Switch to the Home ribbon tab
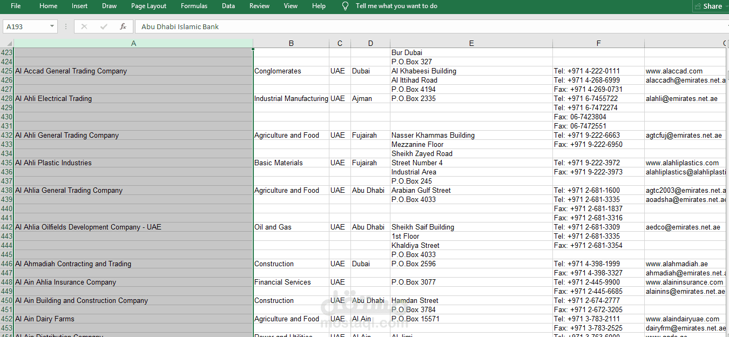 coord(48,6)
